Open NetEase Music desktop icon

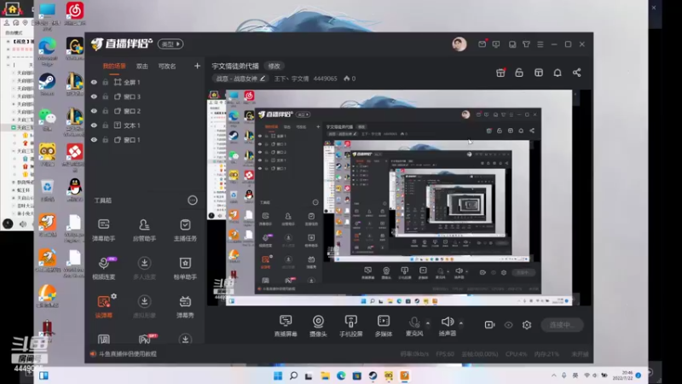(75, 14)
